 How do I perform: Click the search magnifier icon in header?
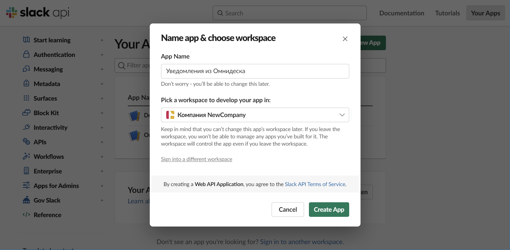[x=220, y=13]
